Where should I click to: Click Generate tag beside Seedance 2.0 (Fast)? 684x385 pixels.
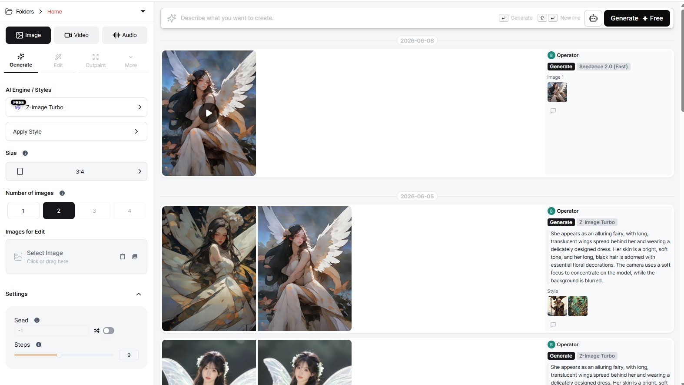(561, 67)
